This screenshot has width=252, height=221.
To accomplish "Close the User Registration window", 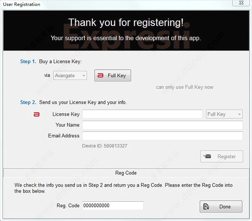I will point(241,3).
